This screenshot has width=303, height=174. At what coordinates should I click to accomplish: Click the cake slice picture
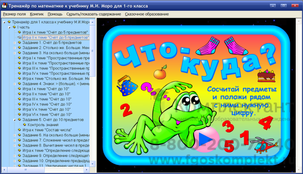[266, 76]
